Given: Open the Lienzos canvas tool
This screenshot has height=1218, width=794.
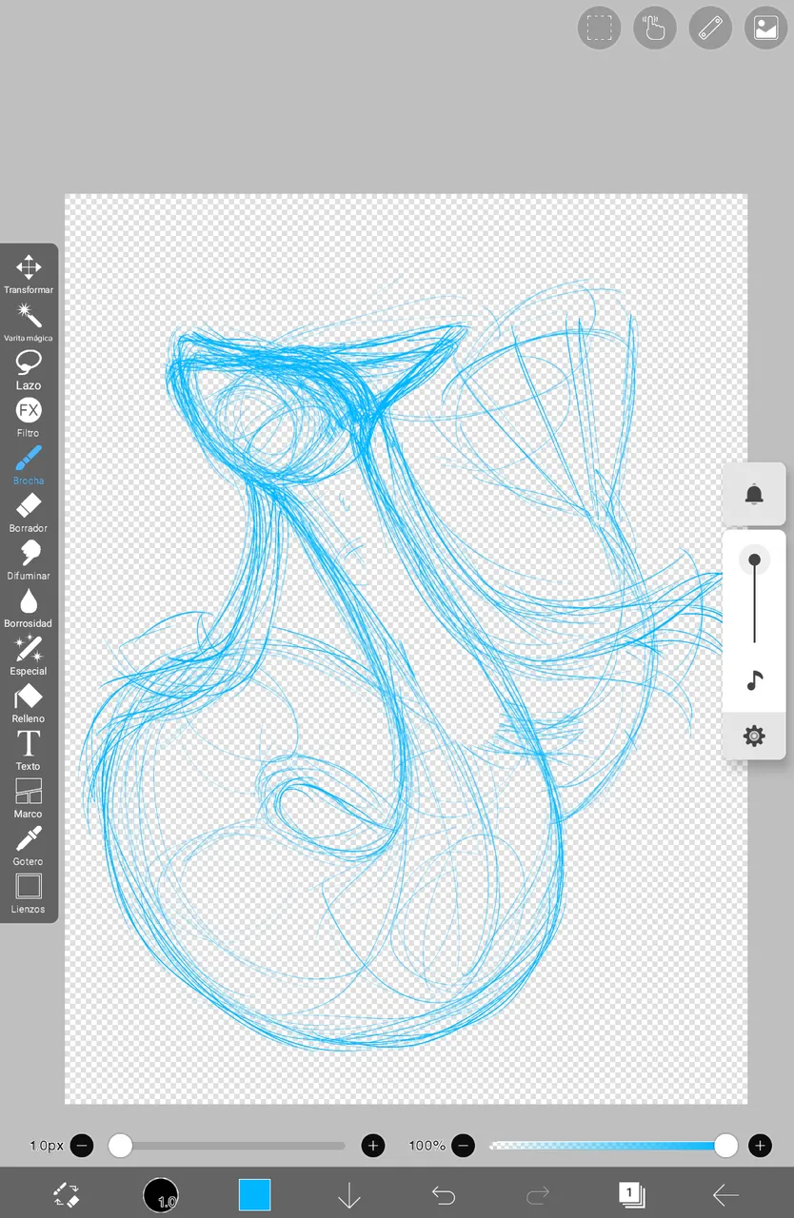Looking at the screenshot, I should click(x=29, y=894).
